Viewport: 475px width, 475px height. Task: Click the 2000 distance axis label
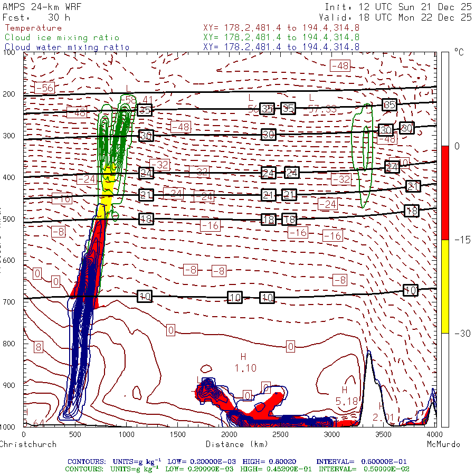click(x=229, y=434)
